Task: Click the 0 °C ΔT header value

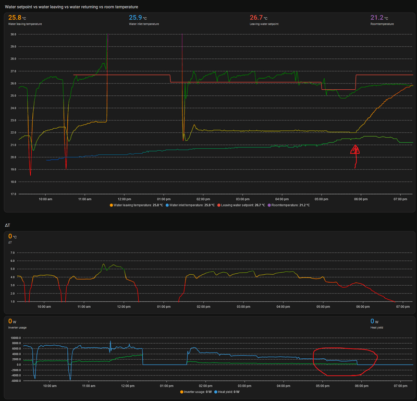Action: point(12,236)
